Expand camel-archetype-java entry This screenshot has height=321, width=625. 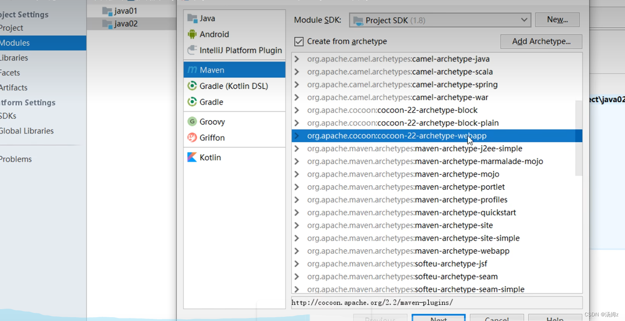297,59
